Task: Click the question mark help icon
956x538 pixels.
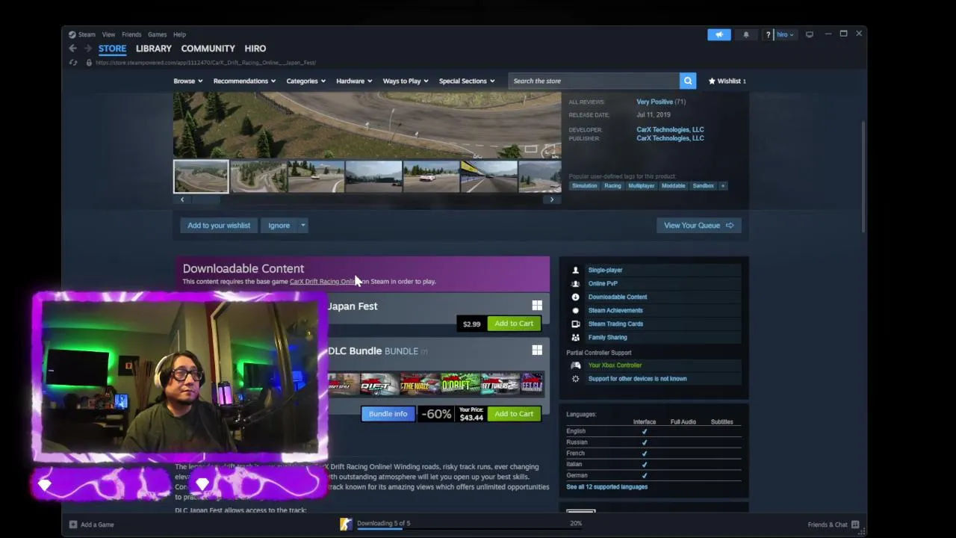Action: [768, 34]
